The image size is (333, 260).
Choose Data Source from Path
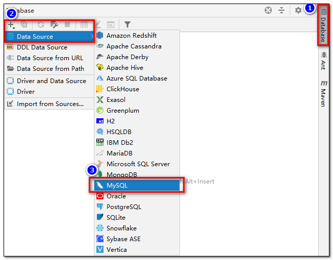pyautogui.click(x=49, y=69)
